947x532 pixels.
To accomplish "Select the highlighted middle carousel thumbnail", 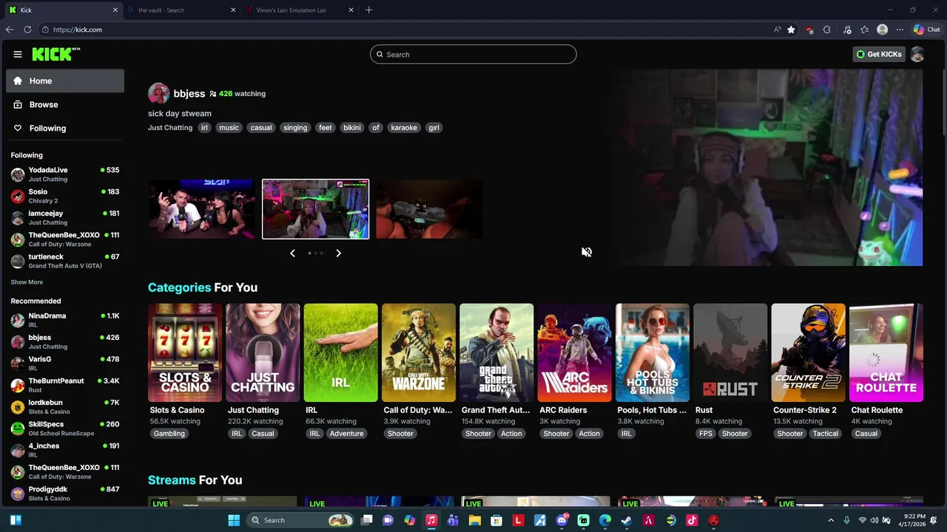I will tap(315, 209).
